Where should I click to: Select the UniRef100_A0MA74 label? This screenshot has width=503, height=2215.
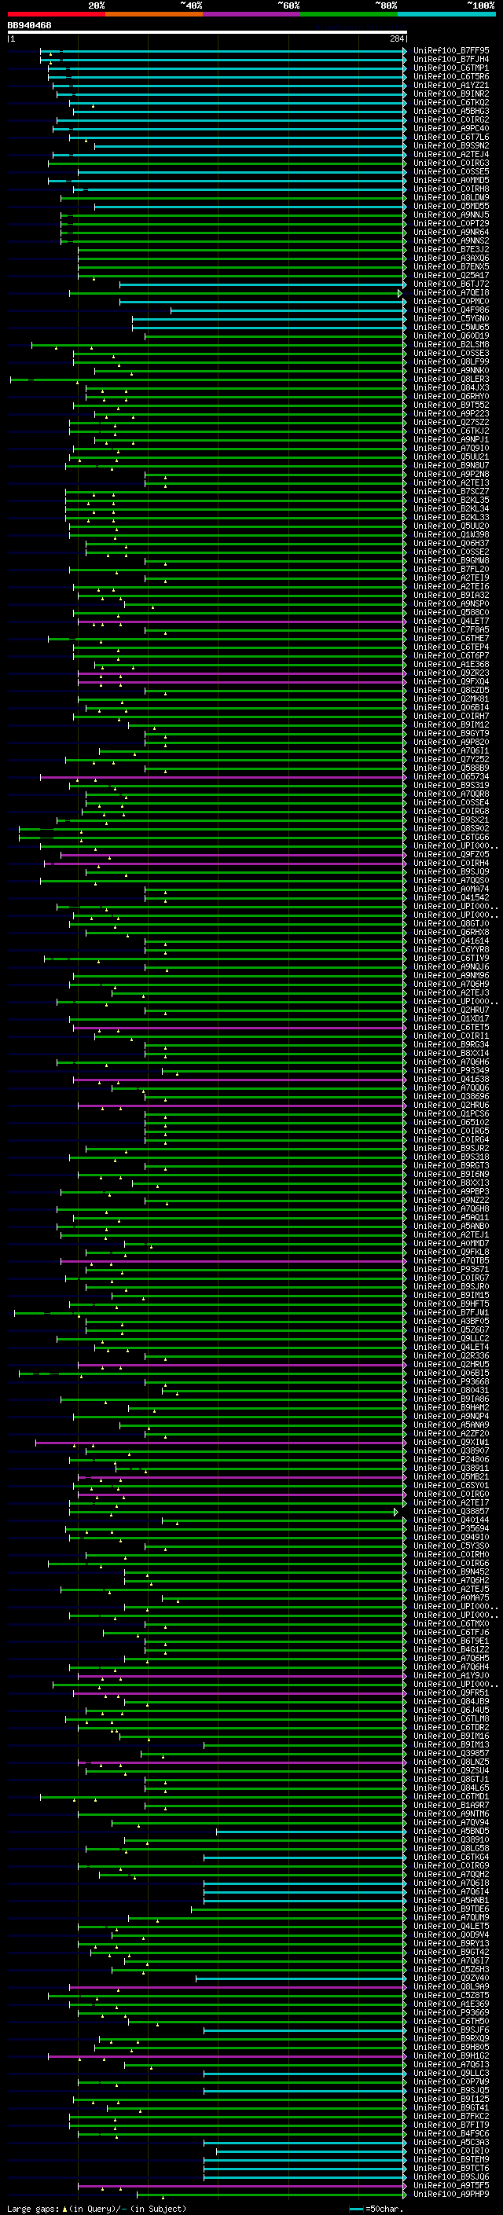451,889
